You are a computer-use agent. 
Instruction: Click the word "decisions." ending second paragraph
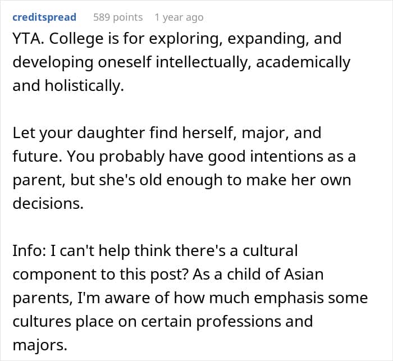48,204
